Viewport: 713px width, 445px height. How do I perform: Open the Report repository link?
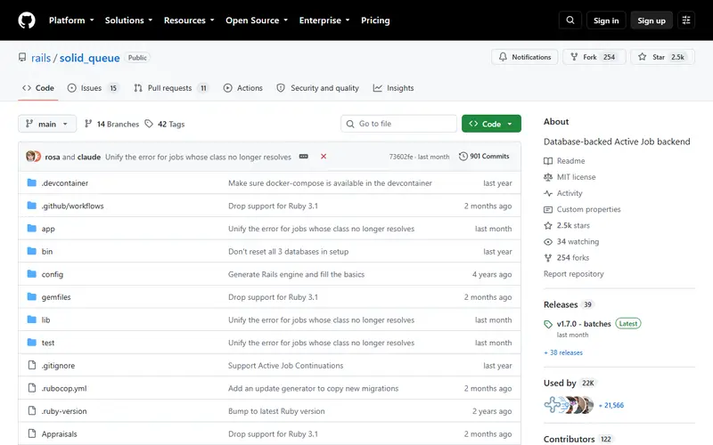(573, 274)
